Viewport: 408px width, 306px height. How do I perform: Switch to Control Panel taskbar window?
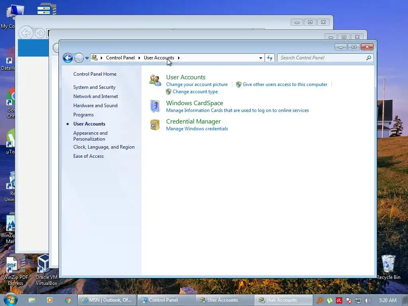coord(166,300)
